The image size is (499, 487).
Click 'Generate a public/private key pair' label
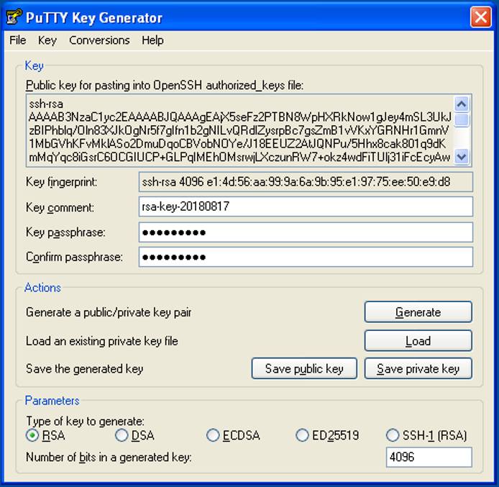pos(109,312)
